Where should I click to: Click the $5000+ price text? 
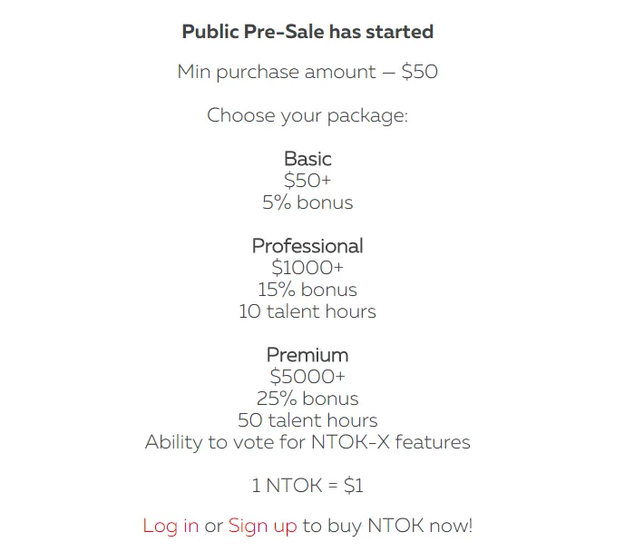tap(307, 377)
